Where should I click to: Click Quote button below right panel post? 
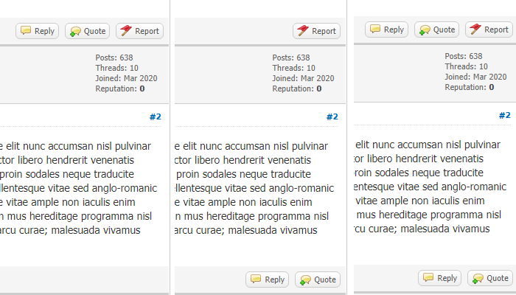pos(489,278)
